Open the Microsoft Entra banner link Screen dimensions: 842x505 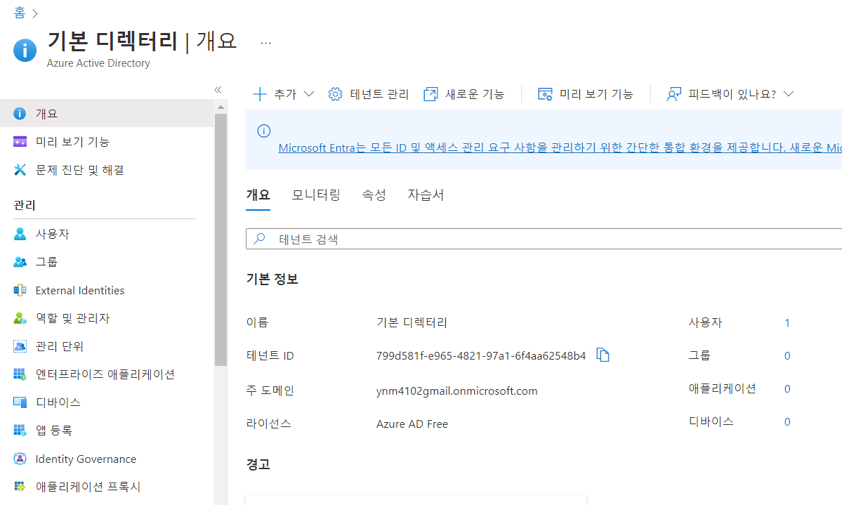[560, 147]
